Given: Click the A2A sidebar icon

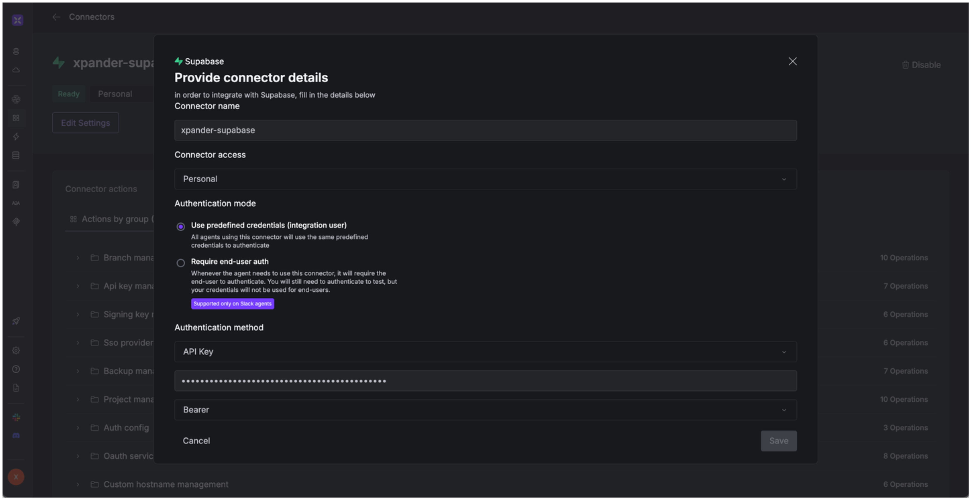Looking at the screenshot, I should [16, 203].
